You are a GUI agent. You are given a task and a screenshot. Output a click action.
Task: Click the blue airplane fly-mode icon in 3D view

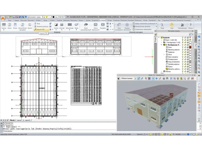pyautogui.click(x=156, y=79)
